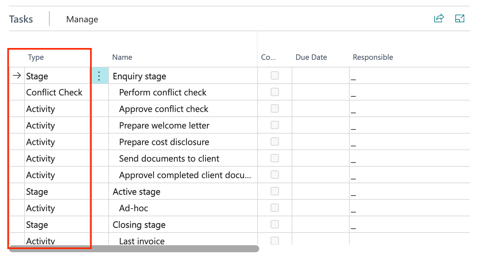
Task: Click the Tasks heading
Action: click(x=21, y=19)
